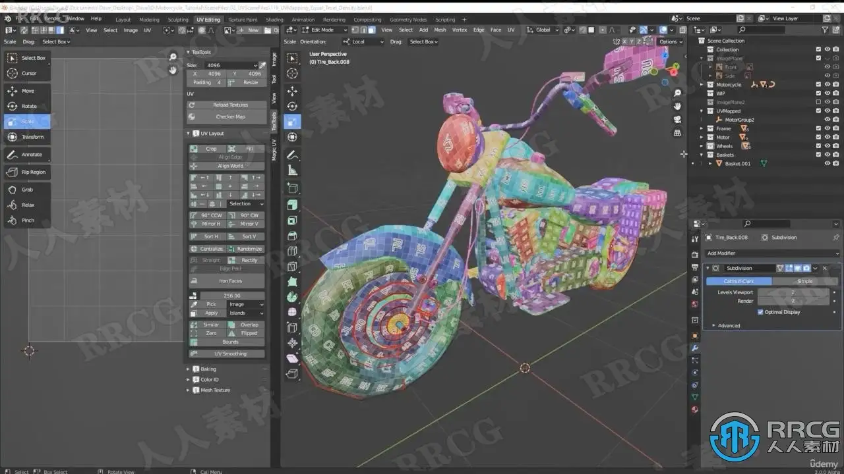This screenshot has width=844, height=474.
Task: Select the Transform tool in UV editor
Action: (x=27, y=137)
